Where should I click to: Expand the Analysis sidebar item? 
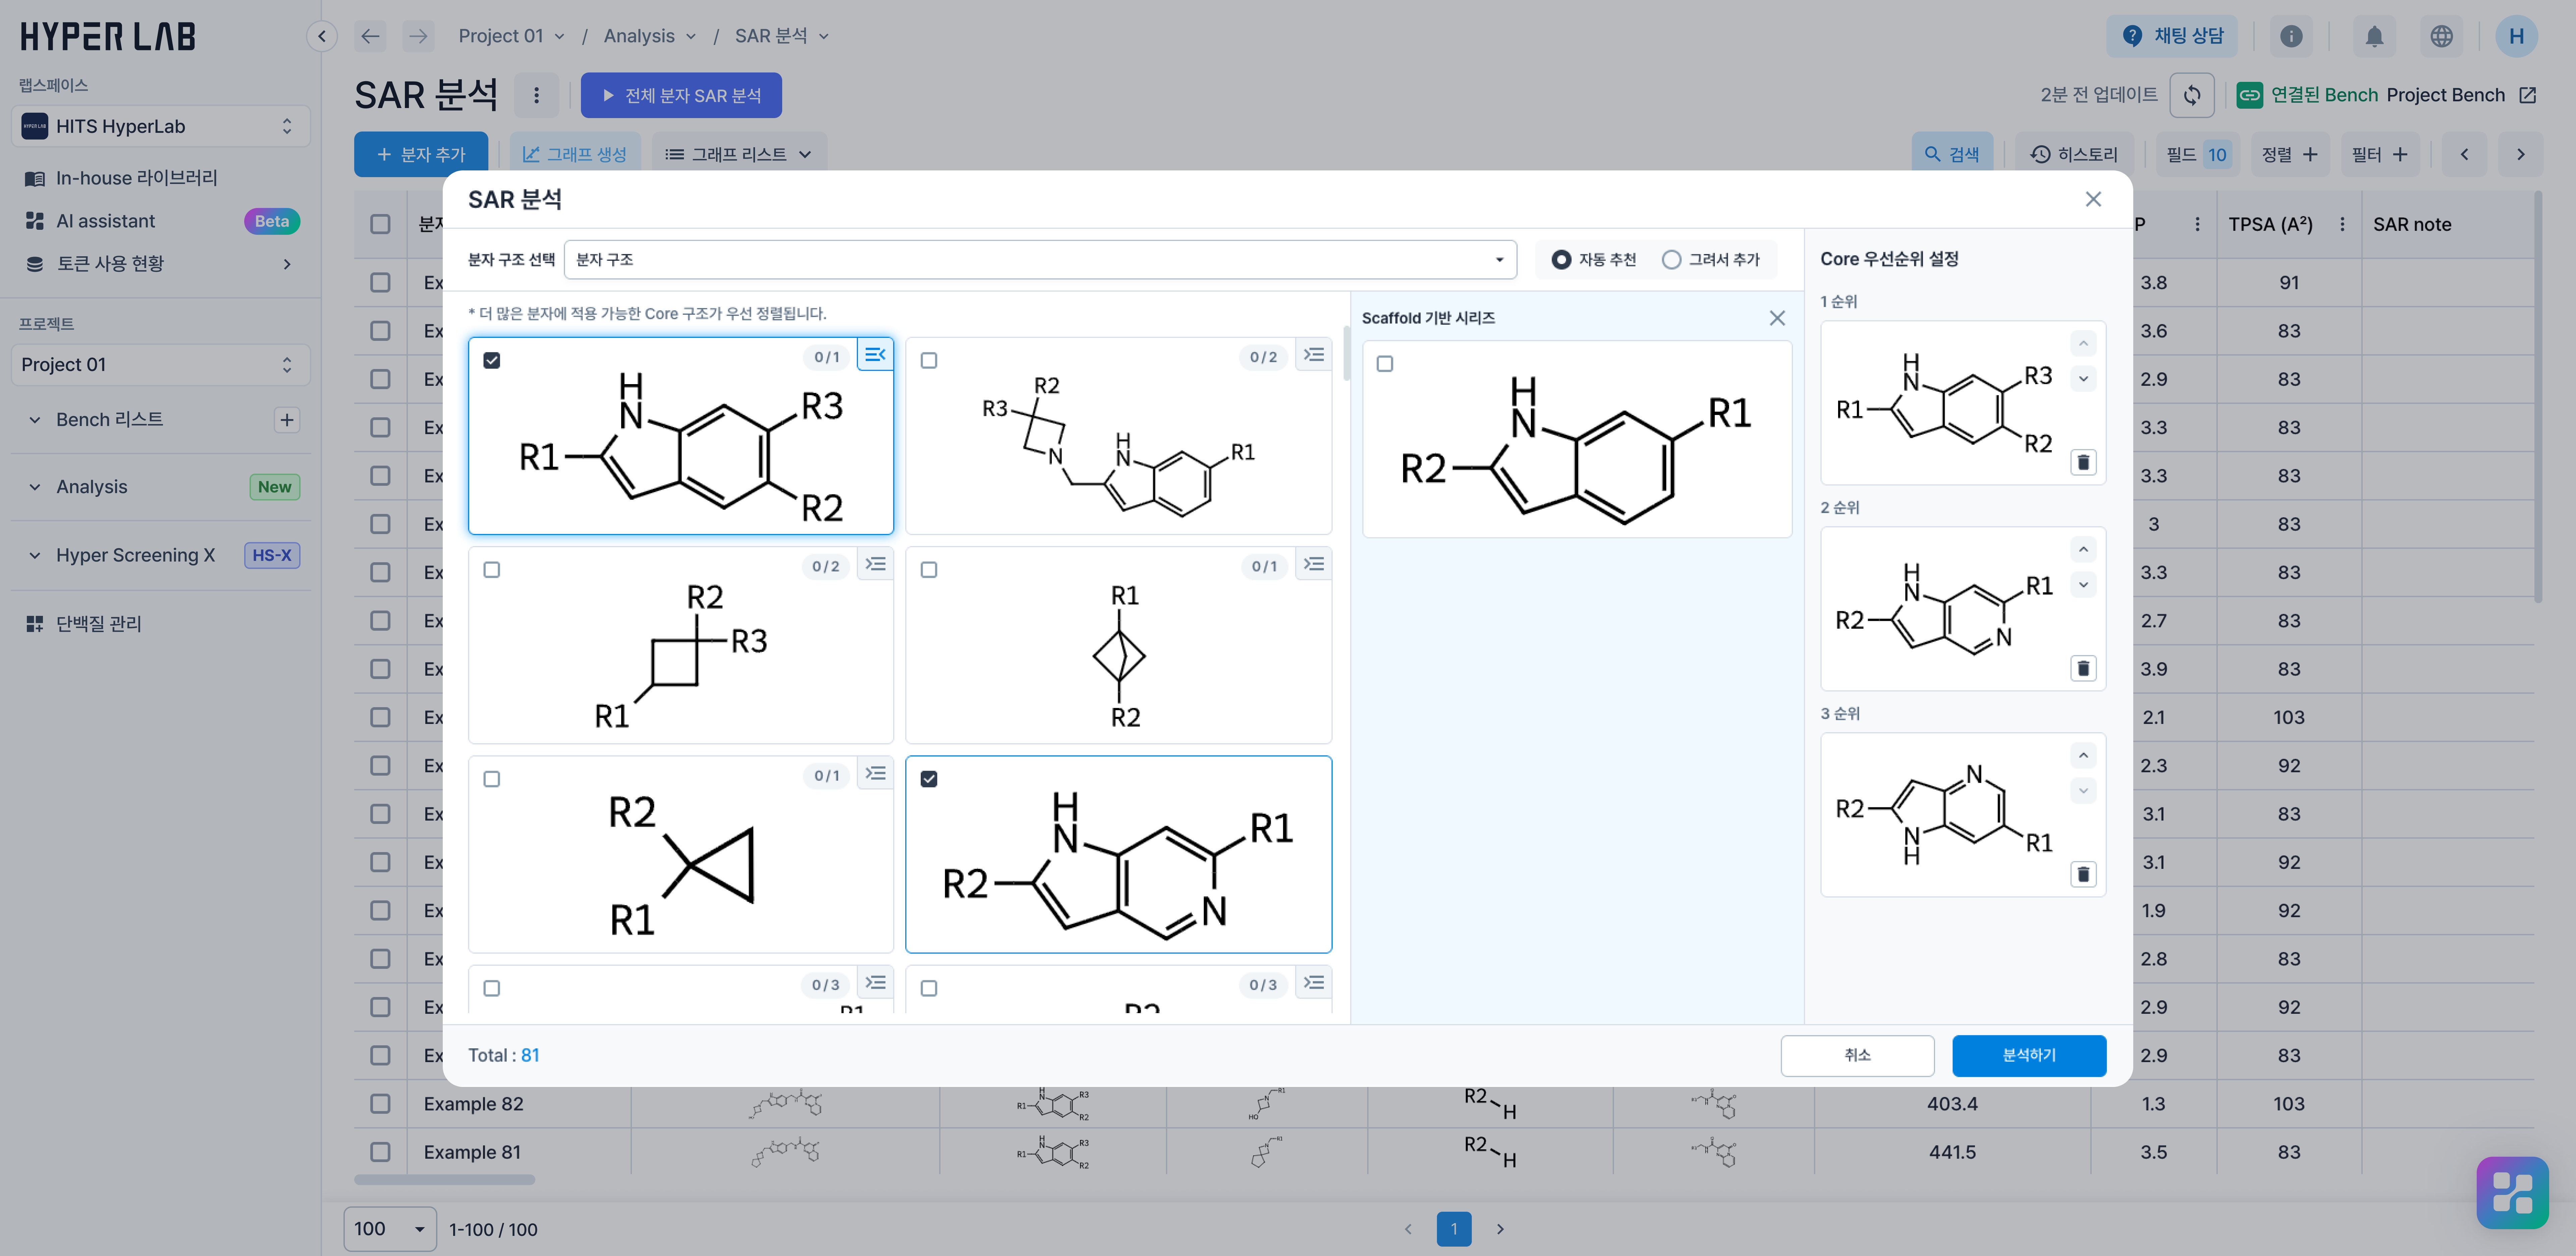coord(35,487)
